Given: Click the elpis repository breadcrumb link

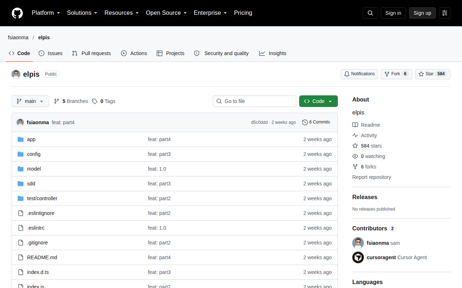Looking at the screenshot, I should (44, 37).
